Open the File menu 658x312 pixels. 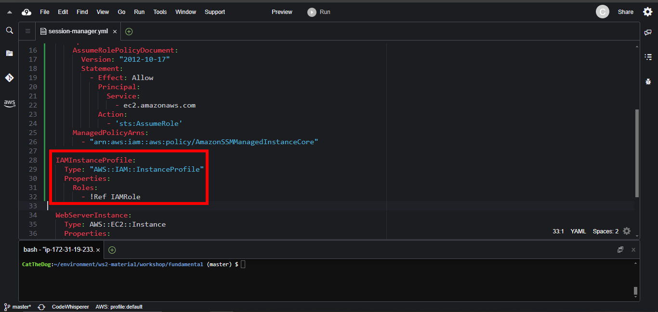pyautogui.click(x=44, y=12)
